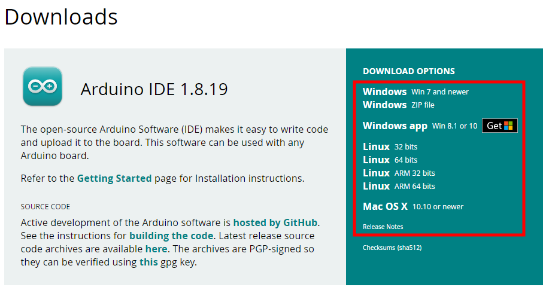This screenshot has width=546, height=290.
Task: Click the Downloads page title
Action: click(x=61, y=17)
